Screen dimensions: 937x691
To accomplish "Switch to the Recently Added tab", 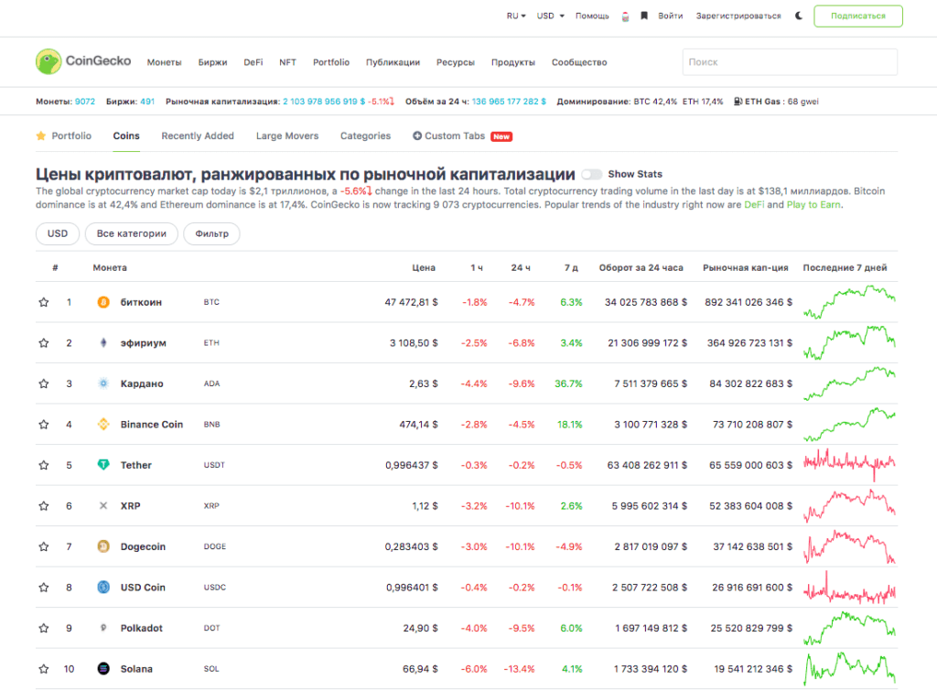I will (198, 135).
